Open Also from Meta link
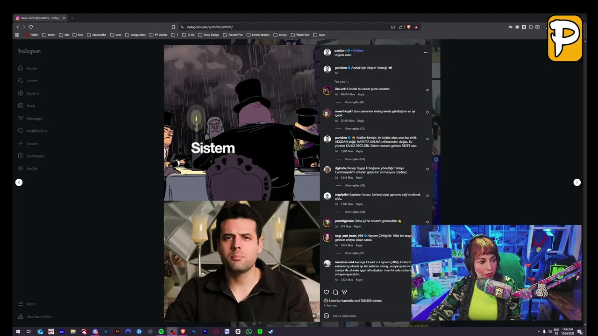The height and width of the screenshot is (336, 598). [35, 316]
